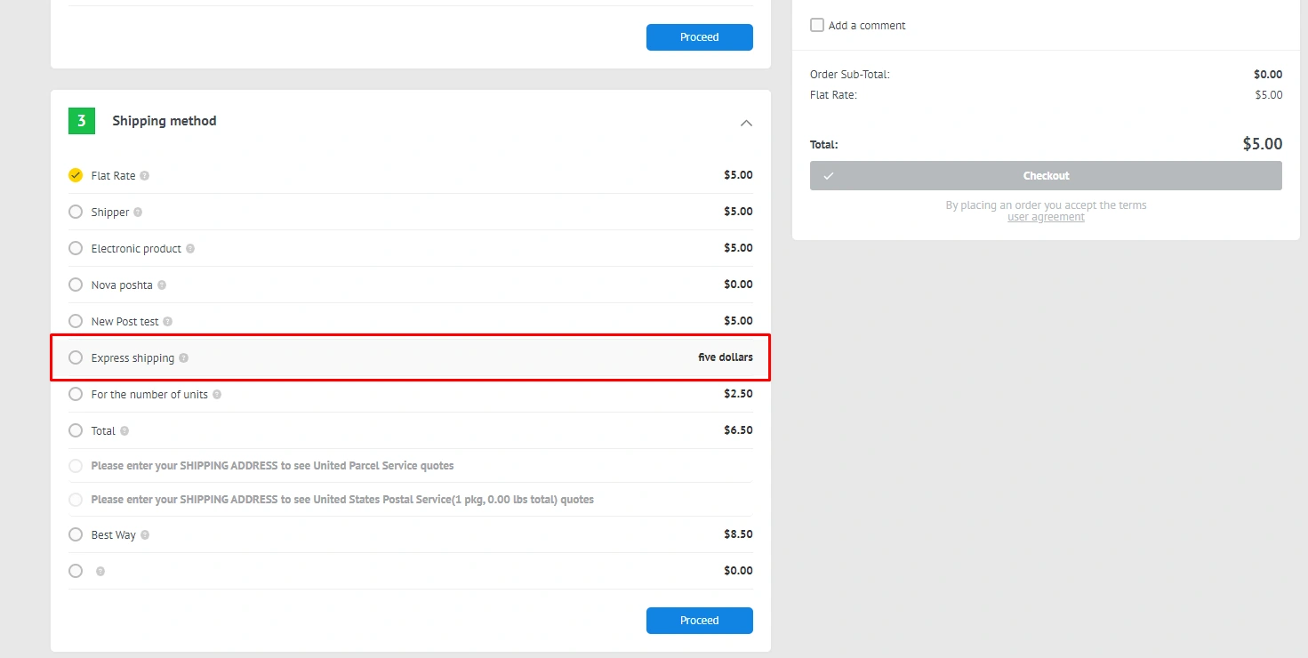Click help icon beside Shipper option
The image size is (1308, 658).
pos(138,213)
